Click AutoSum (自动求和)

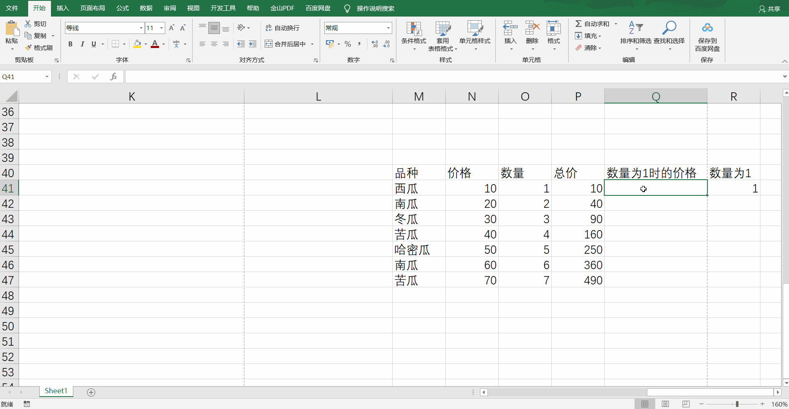pos(592,24)
